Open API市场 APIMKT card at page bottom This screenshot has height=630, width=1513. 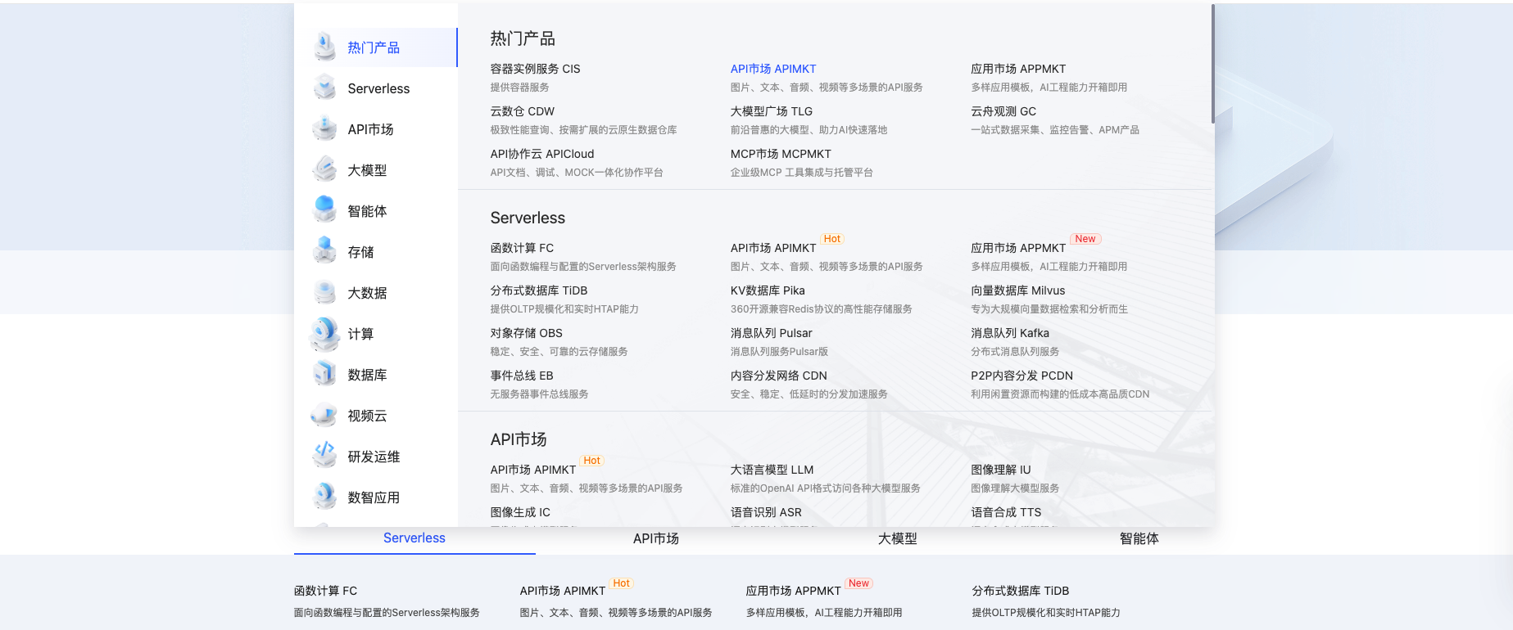tap(563, 591)
